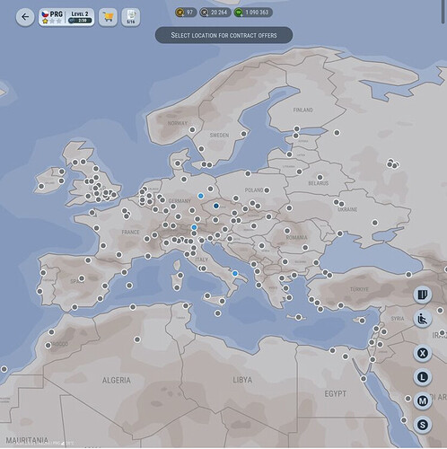The image size is (447, 449).
Task: Click the gold coin balance 97
Action: coord(186,13)
